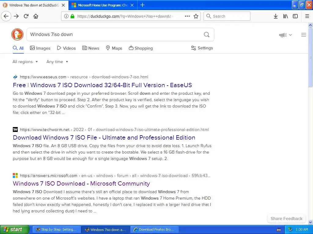Show site information icon in address bar

point(66,16)
